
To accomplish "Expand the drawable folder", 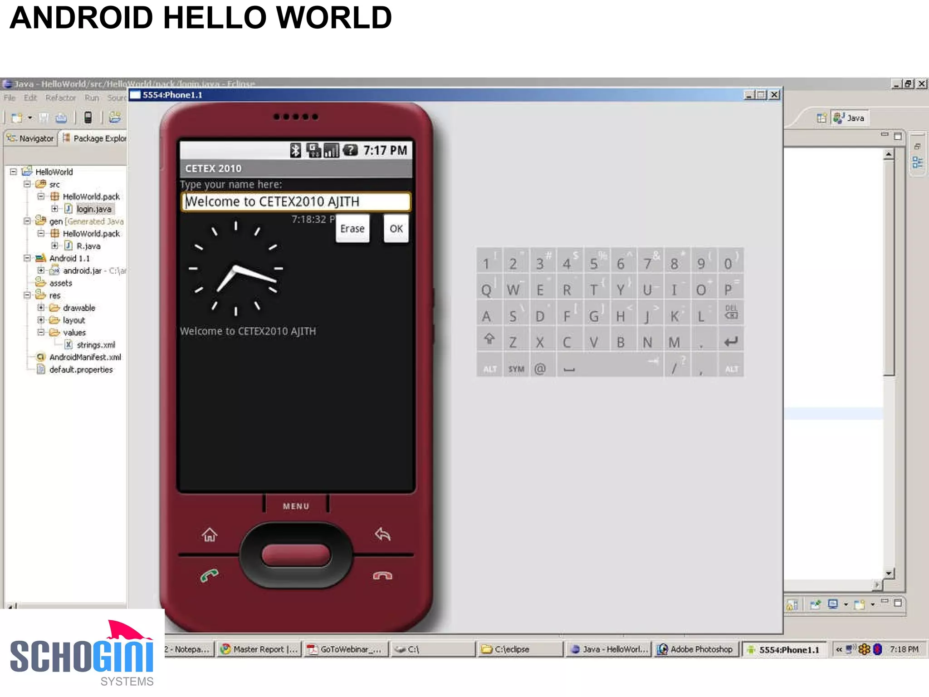I will pyautogui.click(x=41, y=307).
